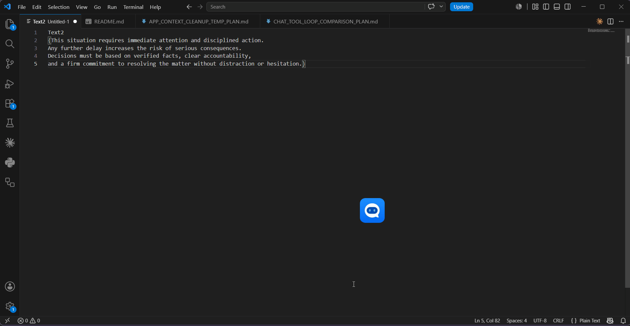Open the Edit menu
This screenshot has height=326, width=630.
37,7
